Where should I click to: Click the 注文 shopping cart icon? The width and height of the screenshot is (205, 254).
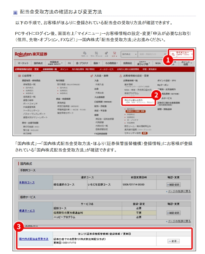click(x=114, y=53)
